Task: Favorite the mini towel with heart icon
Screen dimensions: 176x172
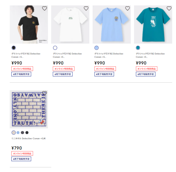Action: [45, 93]
